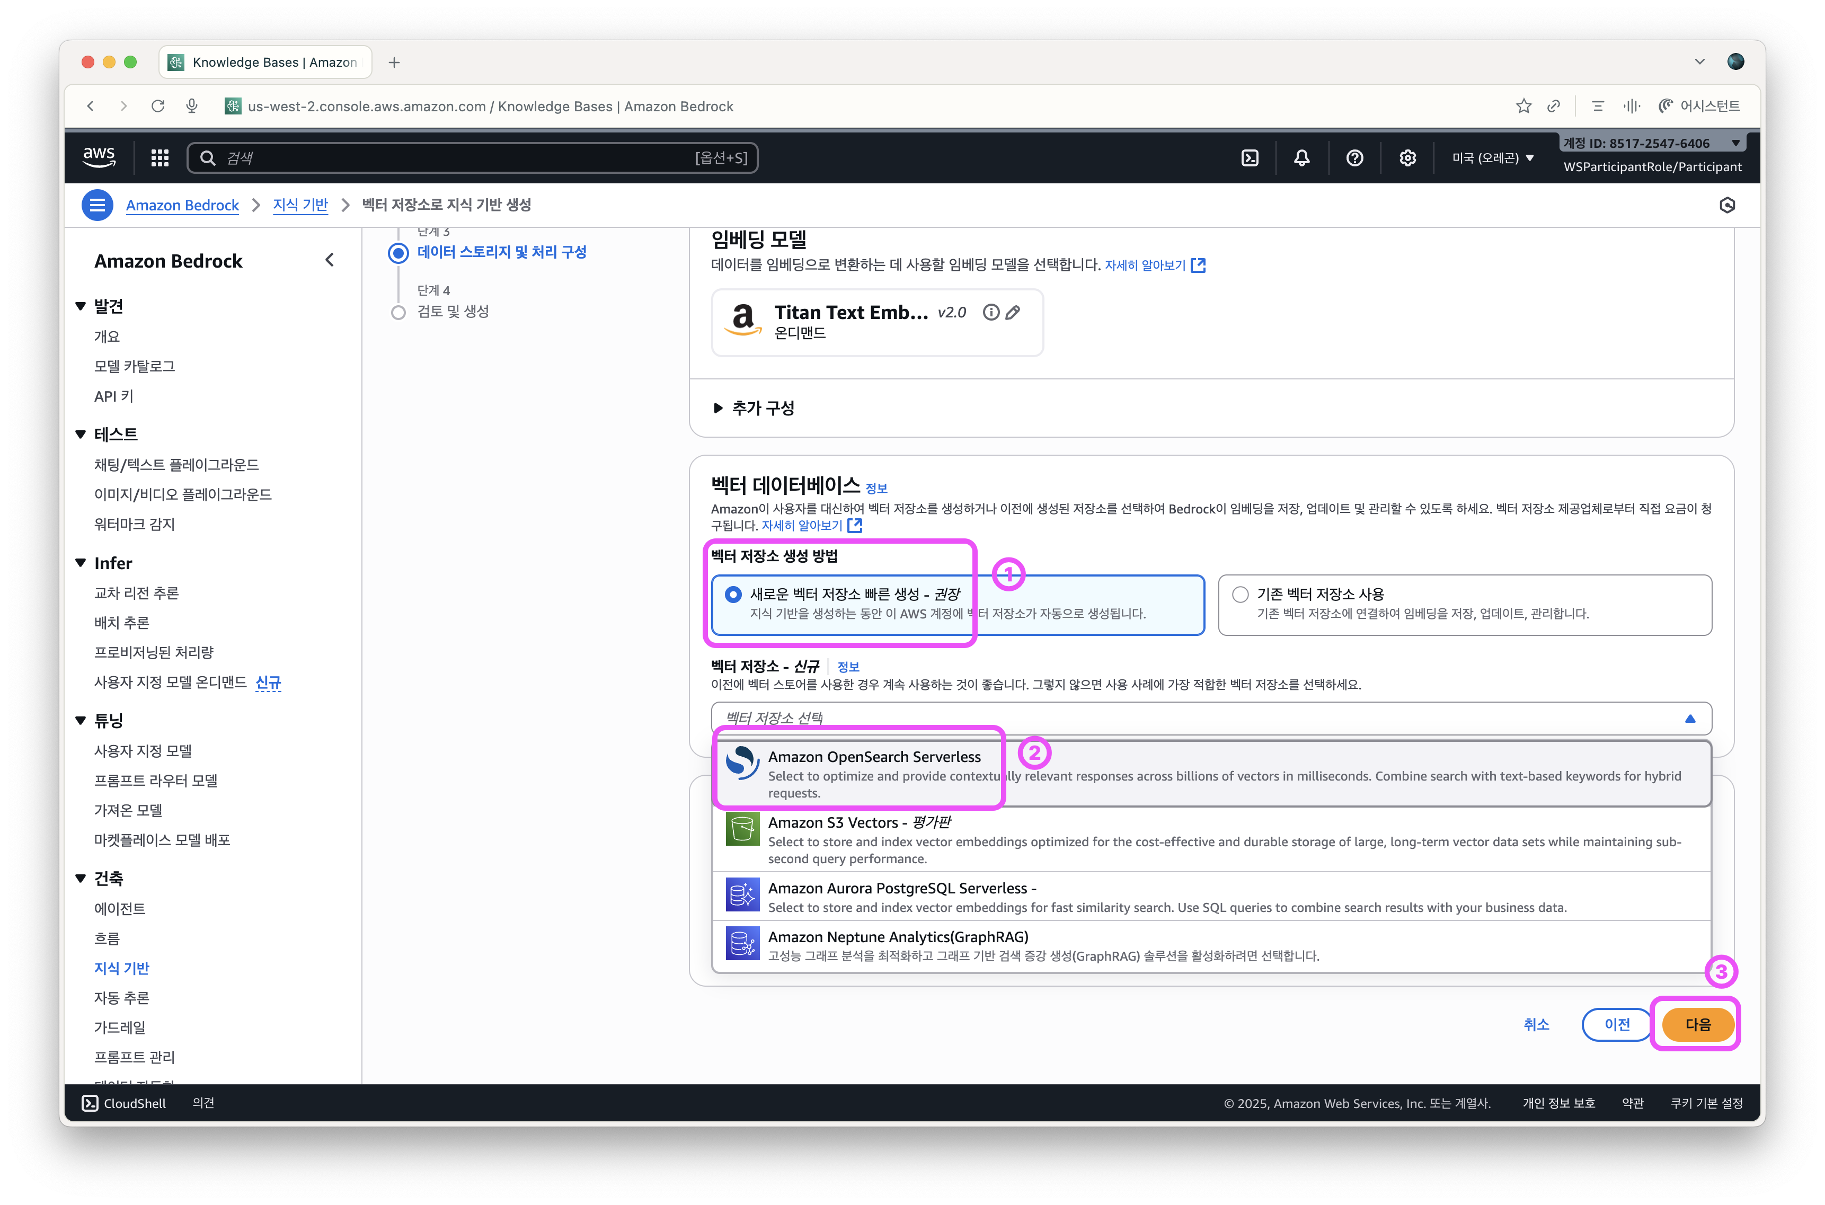Collapse the Amazon Bedrock side panel
The width and height of the screenshot is (1825, 1205).
(330, 261)
